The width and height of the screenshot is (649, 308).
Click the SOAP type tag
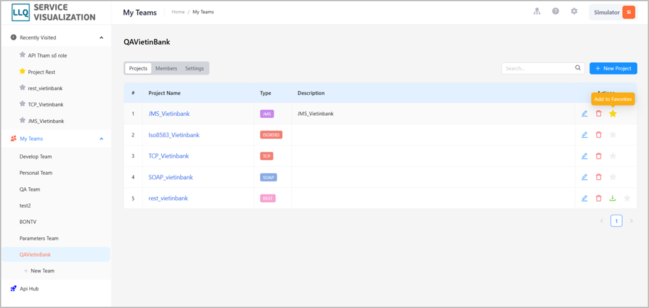point(268,177)
